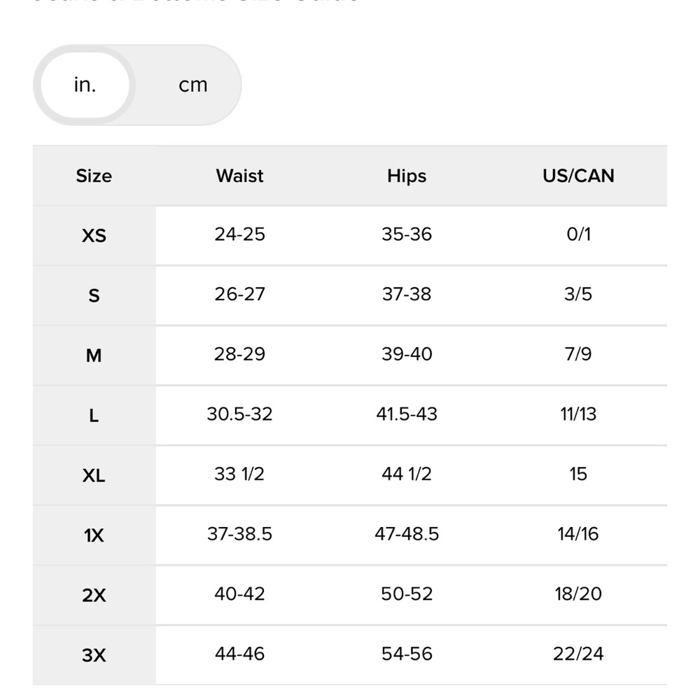Click the Waist column header

239,176
